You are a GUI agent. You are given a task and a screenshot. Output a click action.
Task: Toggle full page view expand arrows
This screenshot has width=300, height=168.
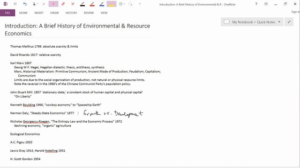[289, 22]
